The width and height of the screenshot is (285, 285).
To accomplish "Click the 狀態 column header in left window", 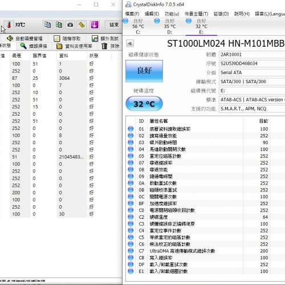I will [x=93, y=56].
